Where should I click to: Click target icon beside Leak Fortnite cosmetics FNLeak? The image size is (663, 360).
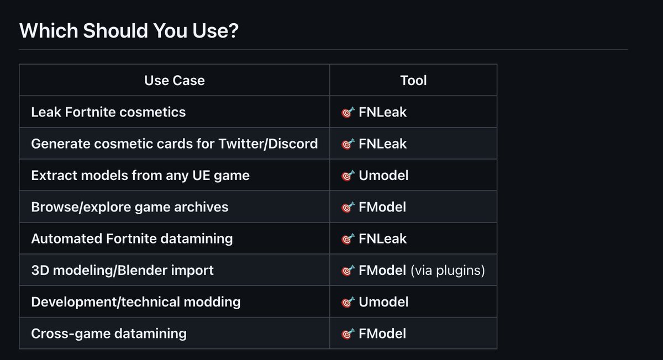point(348,113)
